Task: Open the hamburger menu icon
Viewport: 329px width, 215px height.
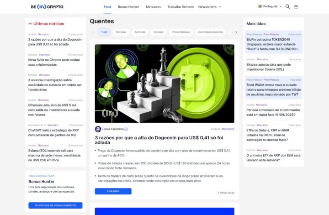Action: tap(296, 7)
